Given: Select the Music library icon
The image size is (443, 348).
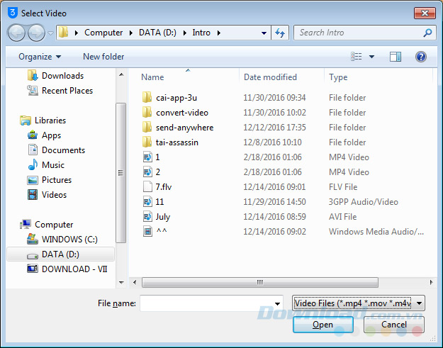Looking at the screenshot, I should click(33, 165).
